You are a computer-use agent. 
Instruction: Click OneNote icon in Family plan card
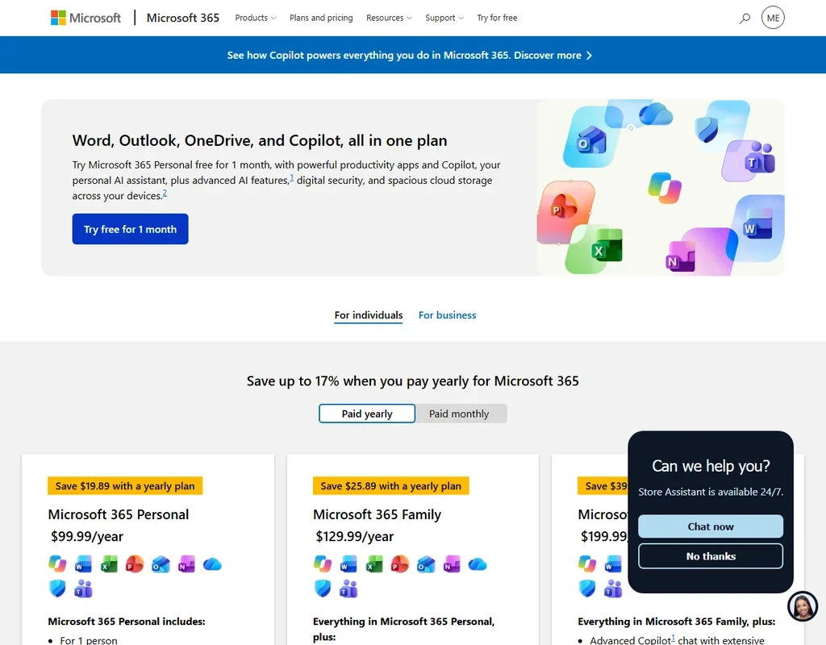[x=452, y=564]
